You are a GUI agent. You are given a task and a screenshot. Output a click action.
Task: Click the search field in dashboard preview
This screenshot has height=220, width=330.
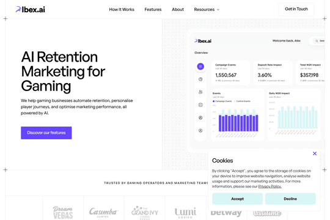click(317, 41)
